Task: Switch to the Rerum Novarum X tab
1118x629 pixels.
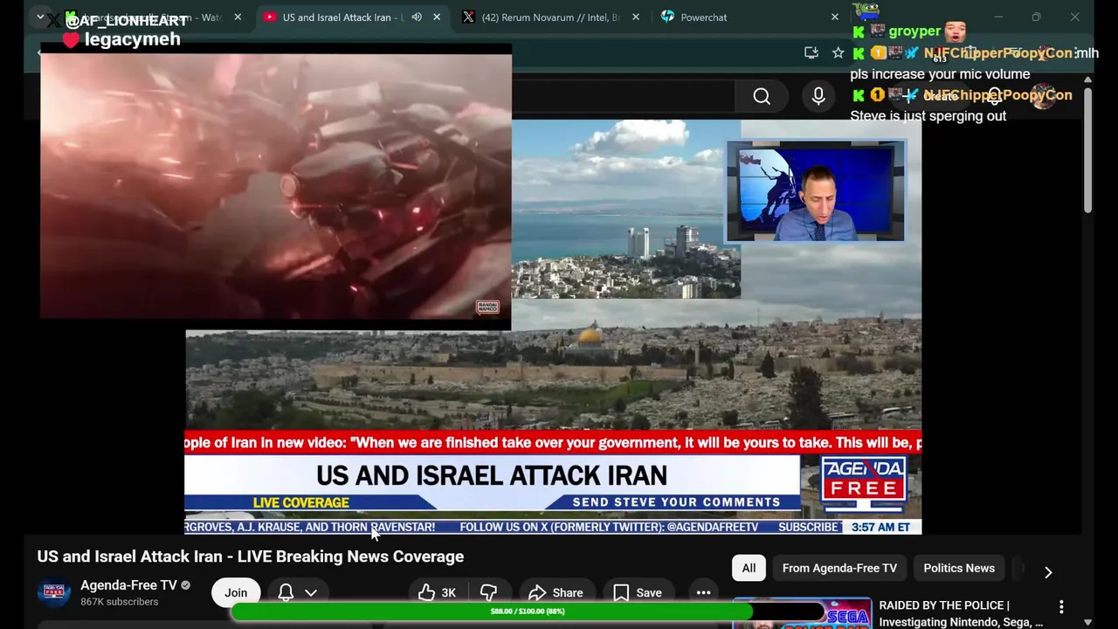Action: [550, 17]
